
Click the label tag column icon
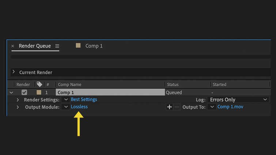tap(39, 84)
